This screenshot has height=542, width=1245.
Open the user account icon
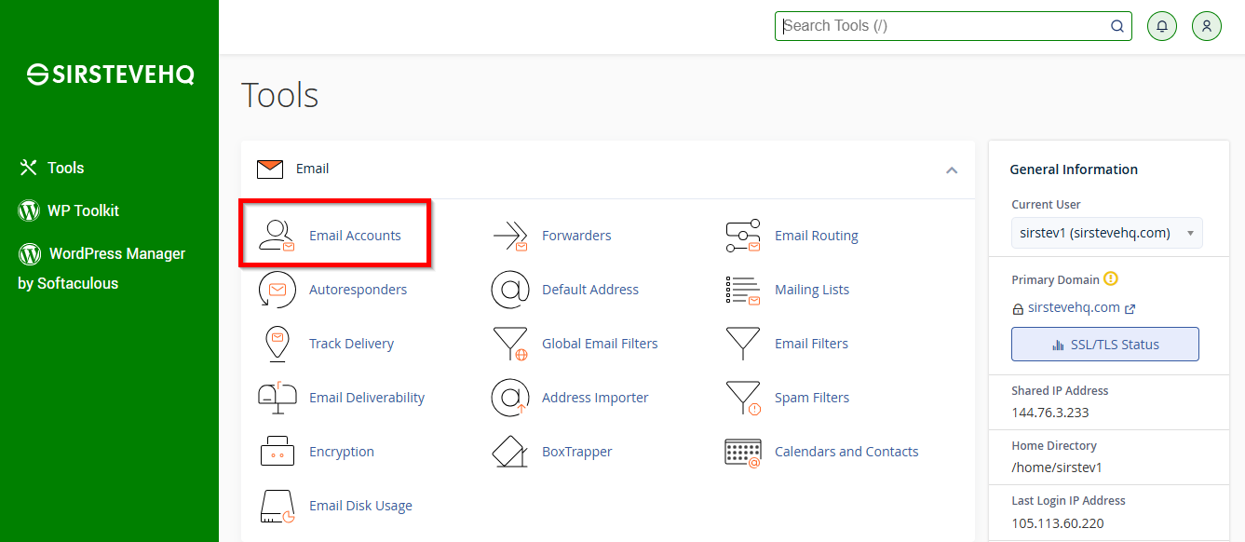point(1206,26)
